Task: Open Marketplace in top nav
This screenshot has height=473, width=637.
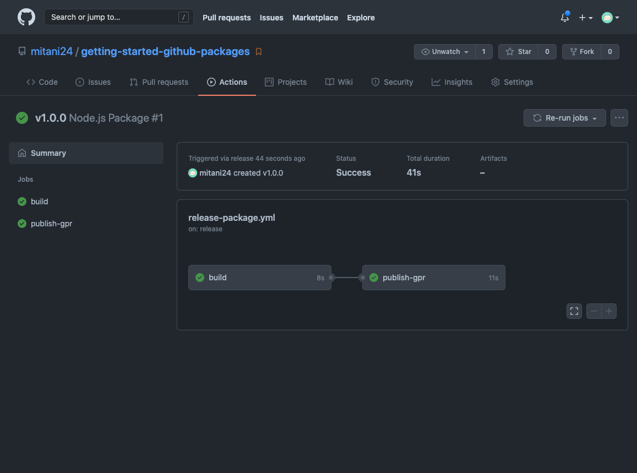Action: (x=315, y=18)
